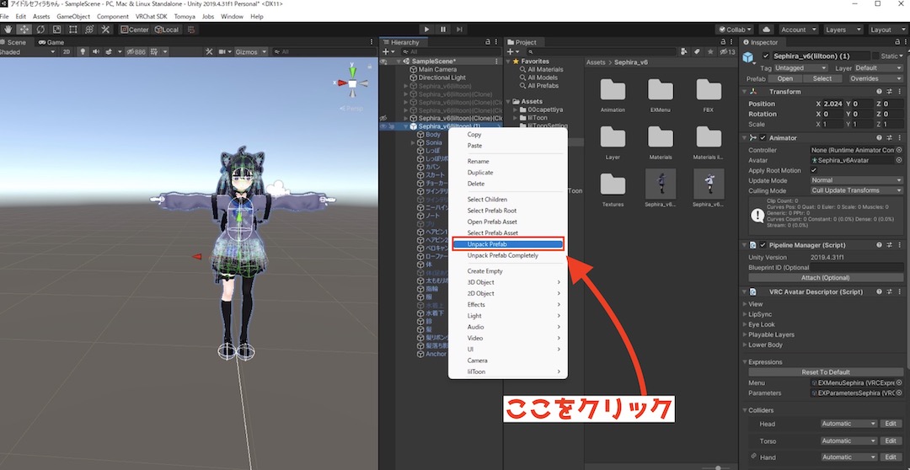Image resolution: width=910 pixels, height=470 pixels.
Task: Toggle scene lighting bulb icon
Action: click(83, 51)
